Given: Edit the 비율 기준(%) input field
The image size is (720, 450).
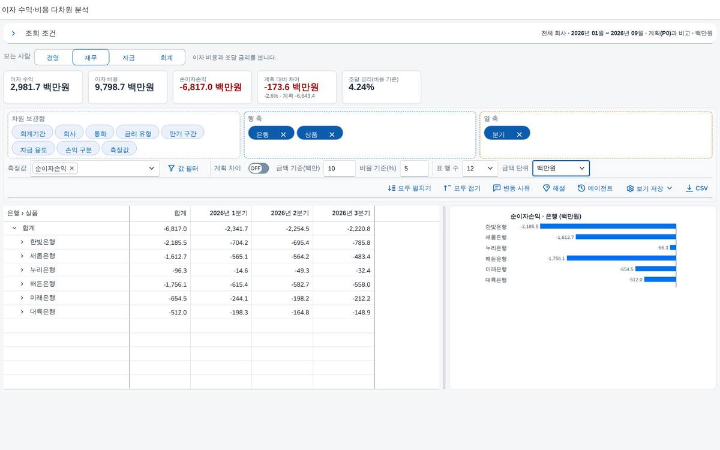Looking at the screenshot, I should pos(415,169).
